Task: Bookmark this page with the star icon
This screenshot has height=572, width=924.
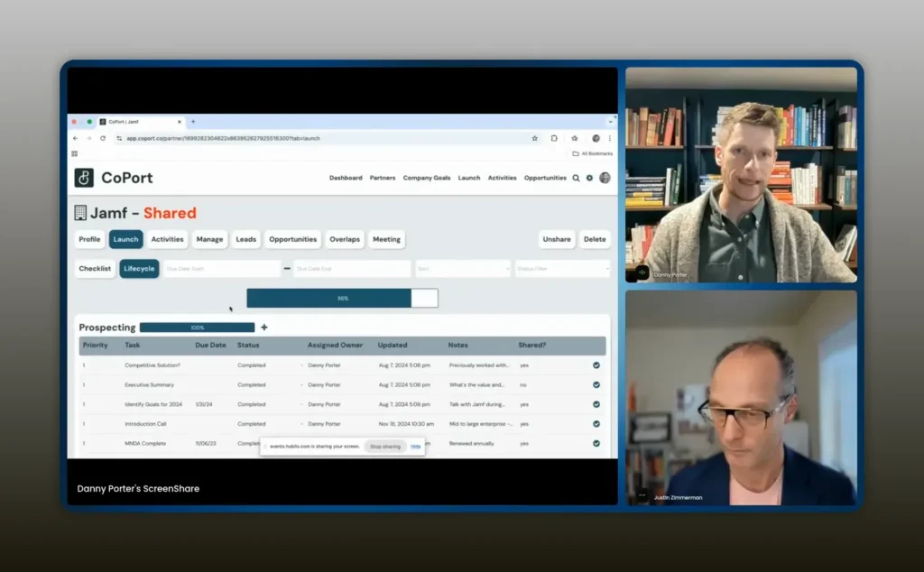Action: [534, 138]
